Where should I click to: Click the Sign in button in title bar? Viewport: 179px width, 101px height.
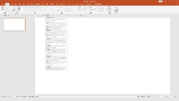tap(160, 1)
